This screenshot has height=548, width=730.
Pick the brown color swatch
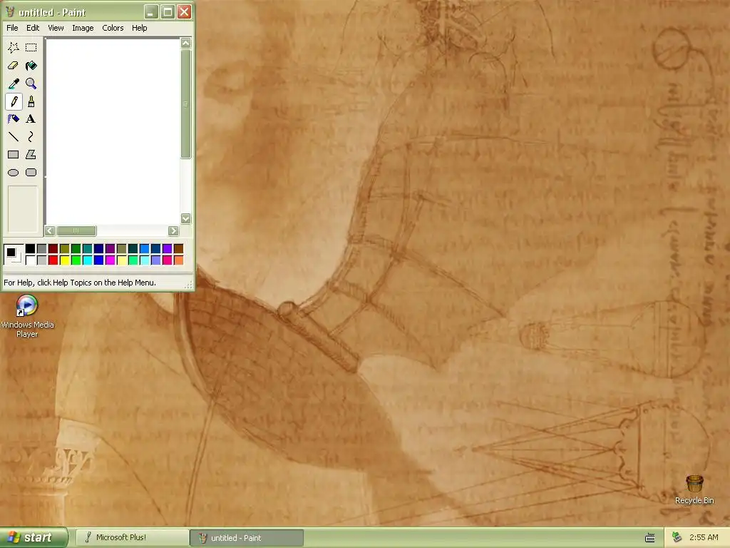(x=178, y=249)
